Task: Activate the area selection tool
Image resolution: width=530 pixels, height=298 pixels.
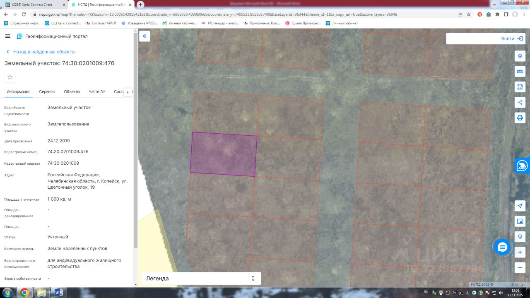Action: coord(520,87)
